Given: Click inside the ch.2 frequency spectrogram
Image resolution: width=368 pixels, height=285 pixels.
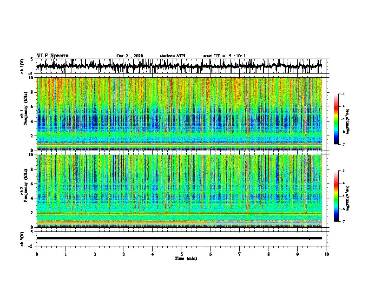Looking at the screenshot, I should pyautogui.click(x=179, y=191).
